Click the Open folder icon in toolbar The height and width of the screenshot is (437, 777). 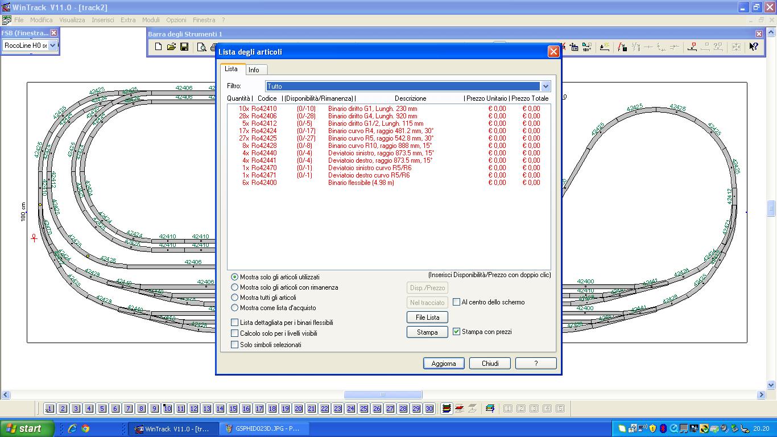pos(171,47)
